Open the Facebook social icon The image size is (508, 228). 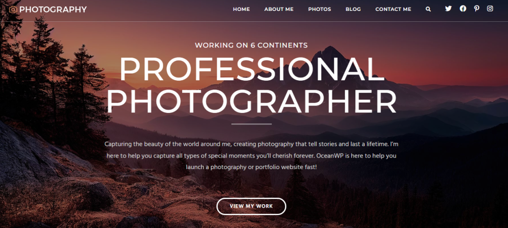463,9
